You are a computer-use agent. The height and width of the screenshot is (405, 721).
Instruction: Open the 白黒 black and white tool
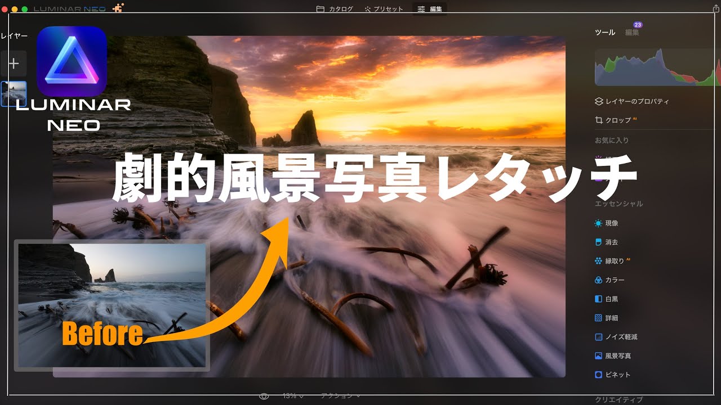(606, 299)
